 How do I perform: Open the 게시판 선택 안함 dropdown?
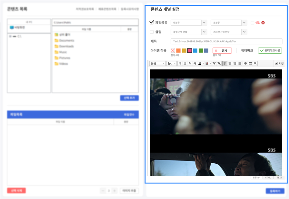(x=229, y=32)
